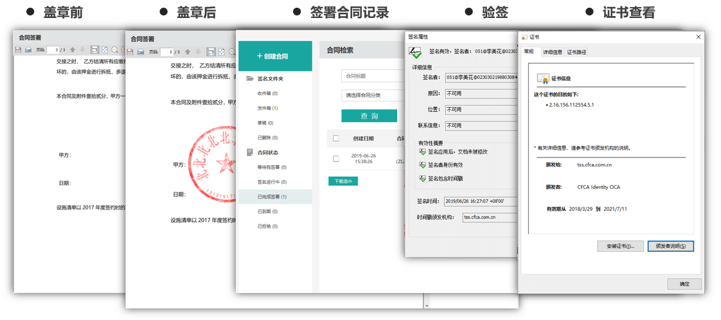
Task: Open the 请选择合同分类 dropdown
Action: [373, 95]
